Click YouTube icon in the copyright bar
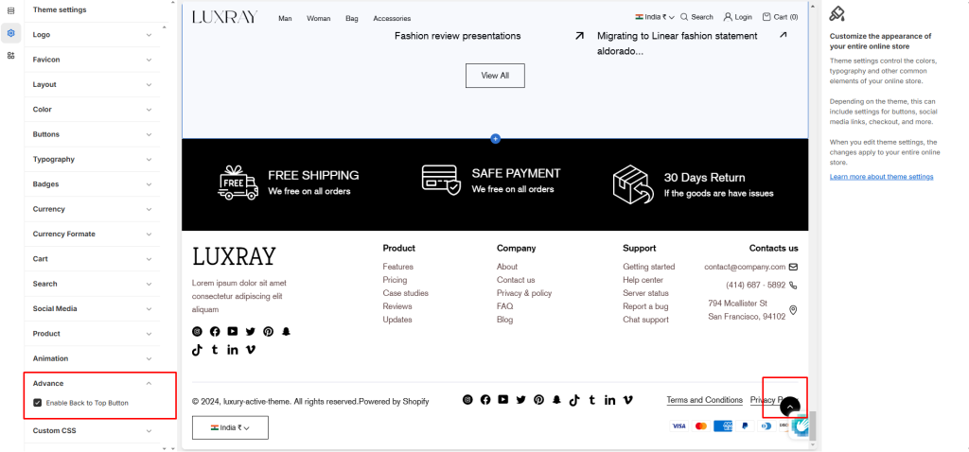The image size is (969, 452). [x=503, y=399]
